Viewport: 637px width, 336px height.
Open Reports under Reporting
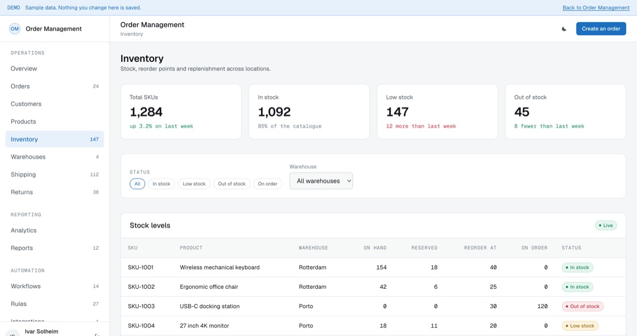[x=55, y=248]
